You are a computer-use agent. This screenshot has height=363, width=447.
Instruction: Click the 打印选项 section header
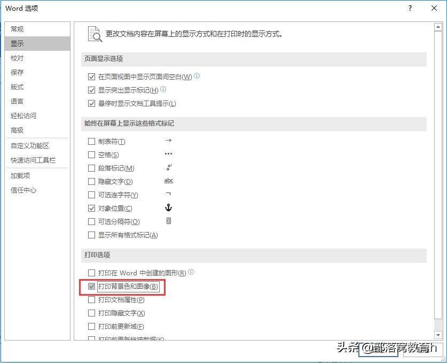[254, 255]
